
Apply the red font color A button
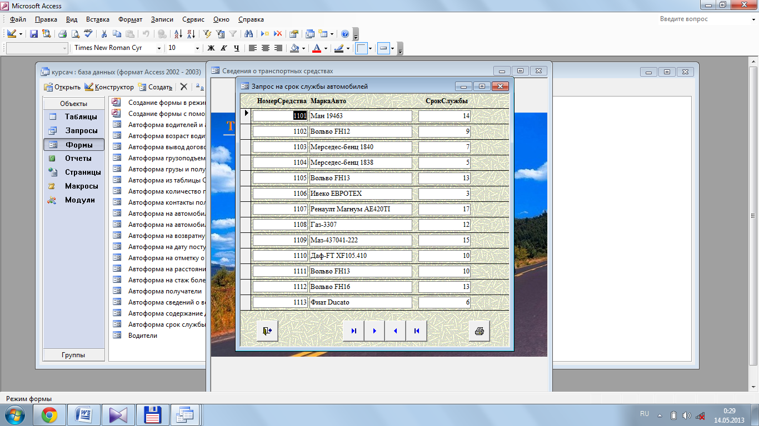pos(317,48)
